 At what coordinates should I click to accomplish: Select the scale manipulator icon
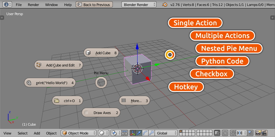coord(151,133)
